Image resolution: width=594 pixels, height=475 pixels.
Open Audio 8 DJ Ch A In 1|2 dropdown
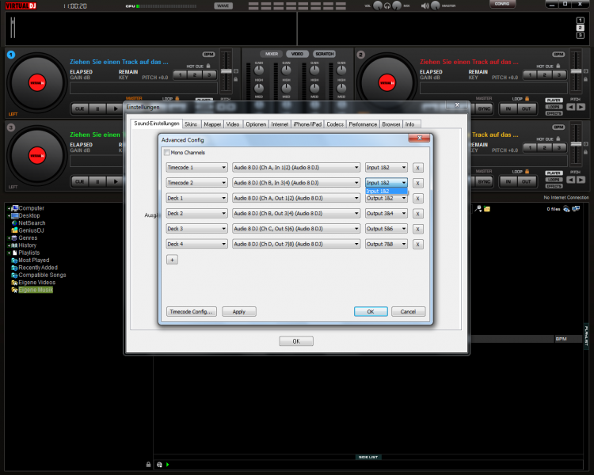[296, 167]
